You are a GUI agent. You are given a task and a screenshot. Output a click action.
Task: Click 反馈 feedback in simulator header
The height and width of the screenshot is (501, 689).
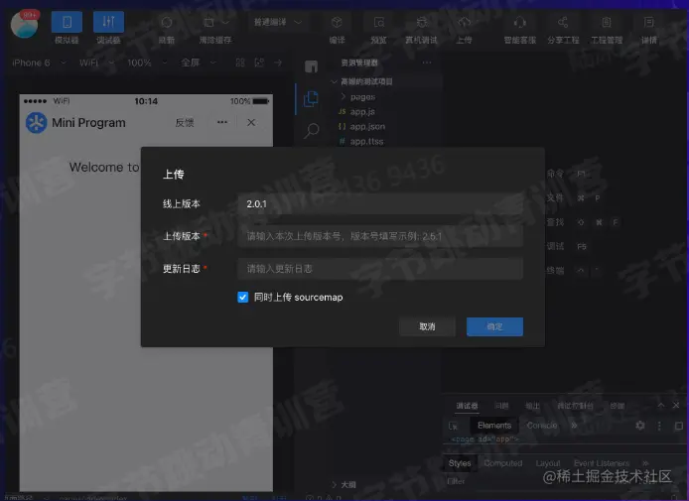click(184, 122)
